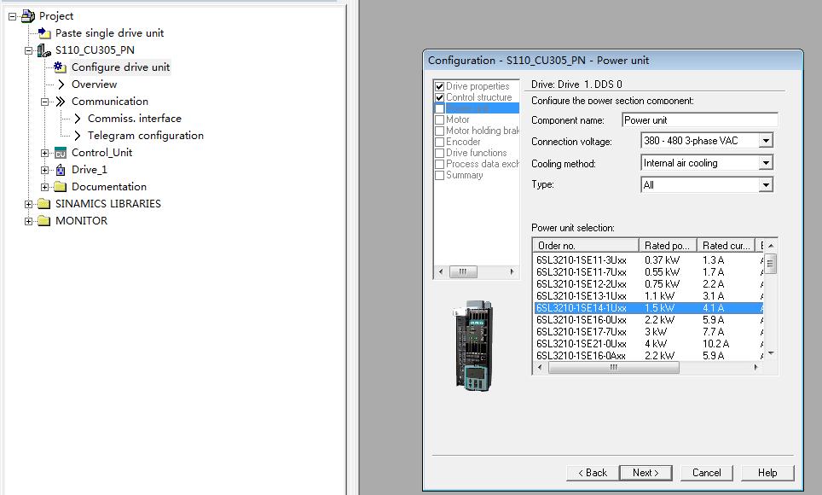Screen dimensions: 822x495
Task: Toggle the highlighted Power unit step checkbox
Action: point(440,108)
